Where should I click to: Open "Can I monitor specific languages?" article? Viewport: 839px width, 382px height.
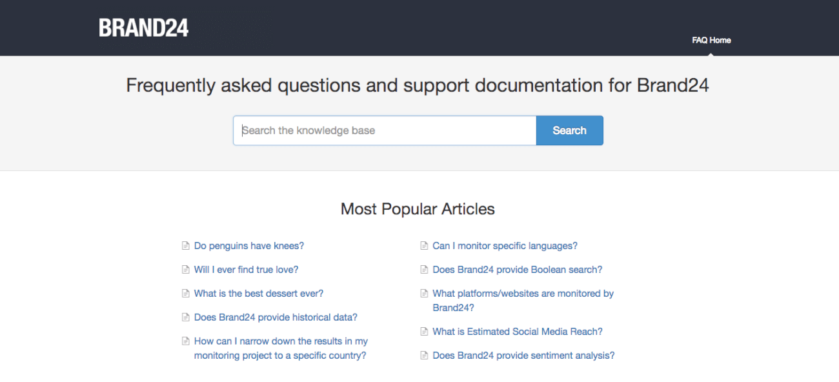click(x=505, y=246)
